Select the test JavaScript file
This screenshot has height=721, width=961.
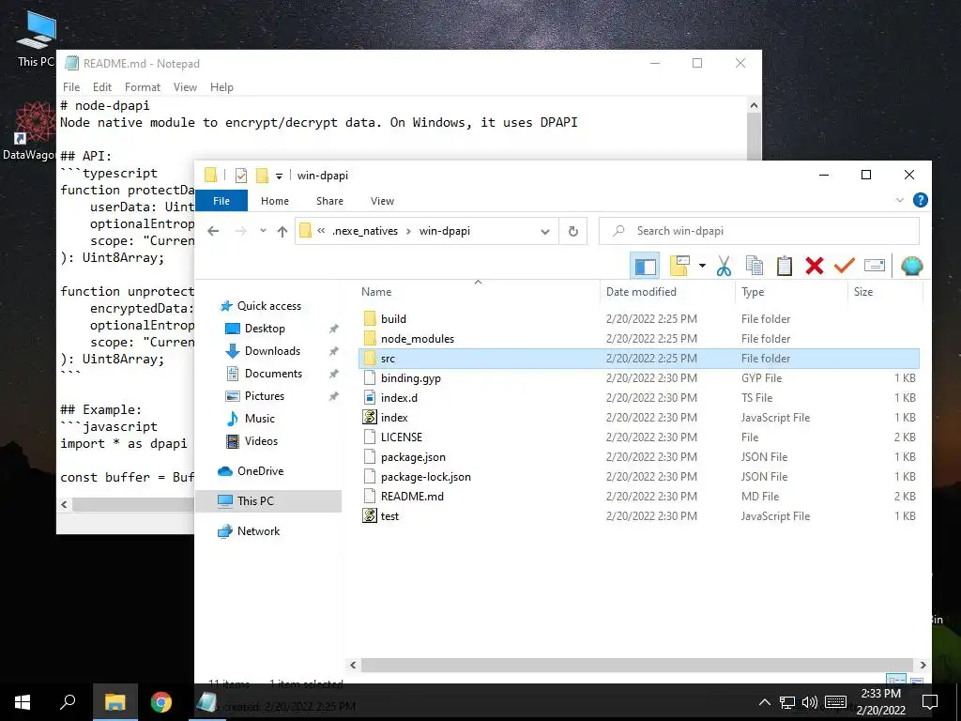pos(638,515)
